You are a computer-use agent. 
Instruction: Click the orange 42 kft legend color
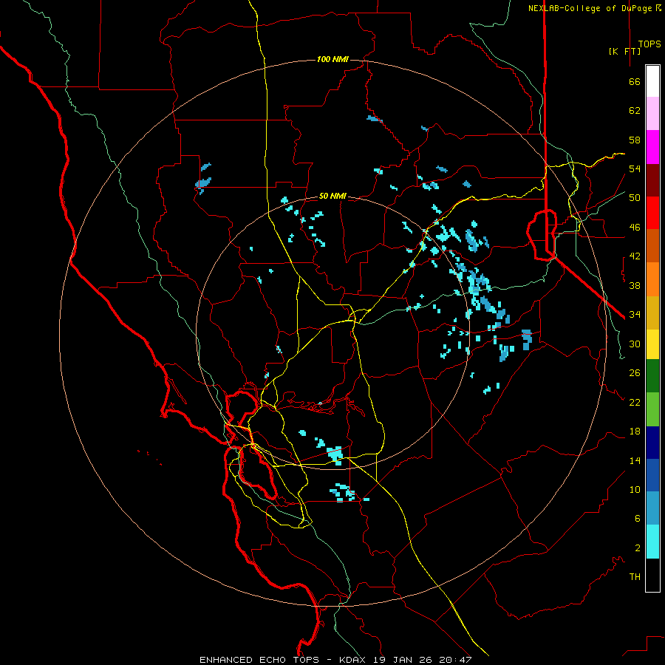pos(652,279)
